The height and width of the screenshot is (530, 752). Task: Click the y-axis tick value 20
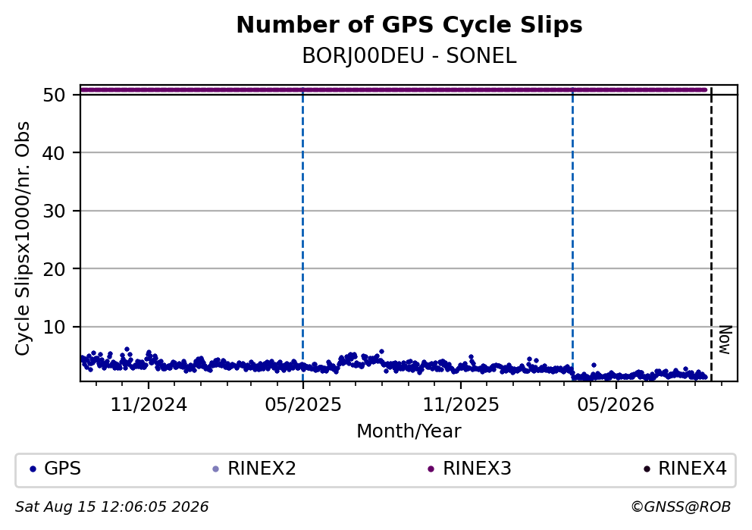pyautogui.click(x=54, y=269)
